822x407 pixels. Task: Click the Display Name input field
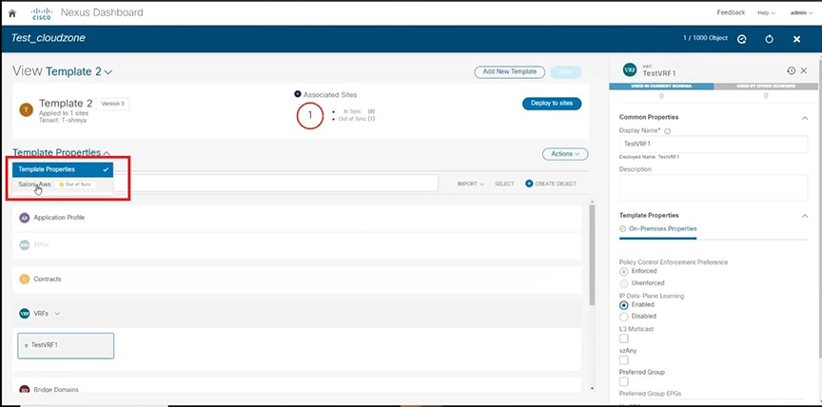coord(714,144)
